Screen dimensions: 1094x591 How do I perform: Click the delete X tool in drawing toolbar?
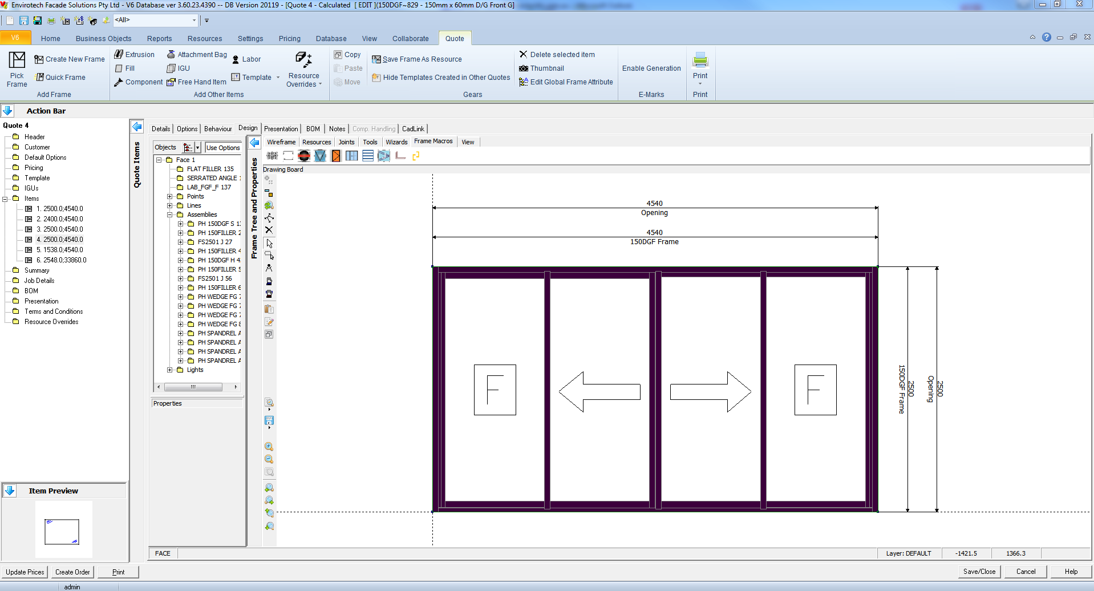coord(269,230)
